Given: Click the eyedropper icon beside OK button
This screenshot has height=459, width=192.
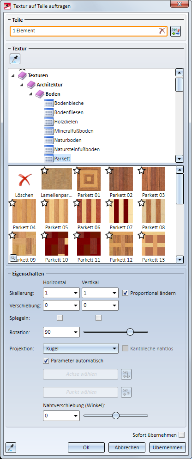Looking at the screenshot, I should coord(11,447).
